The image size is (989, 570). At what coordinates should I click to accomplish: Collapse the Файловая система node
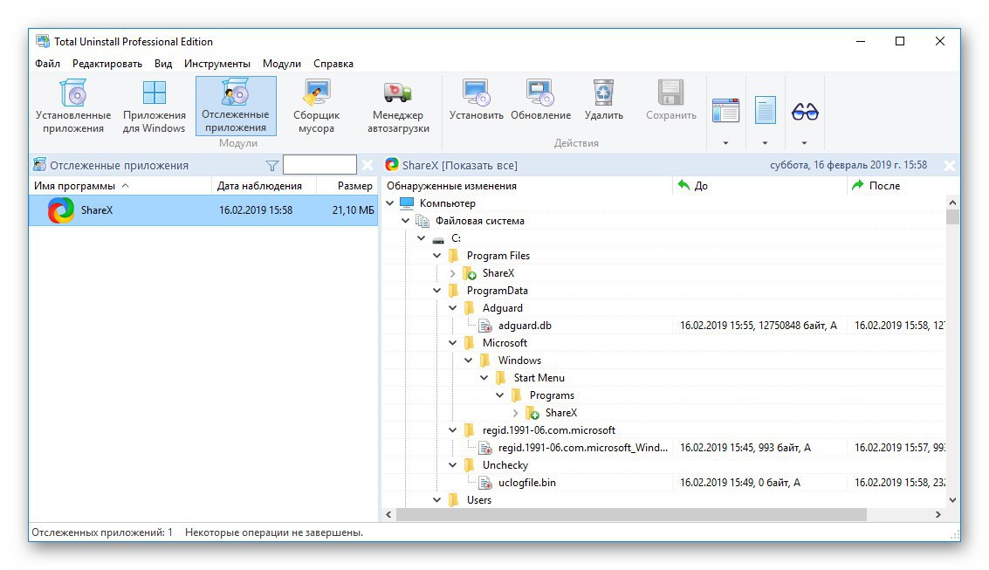pos(406,221)
